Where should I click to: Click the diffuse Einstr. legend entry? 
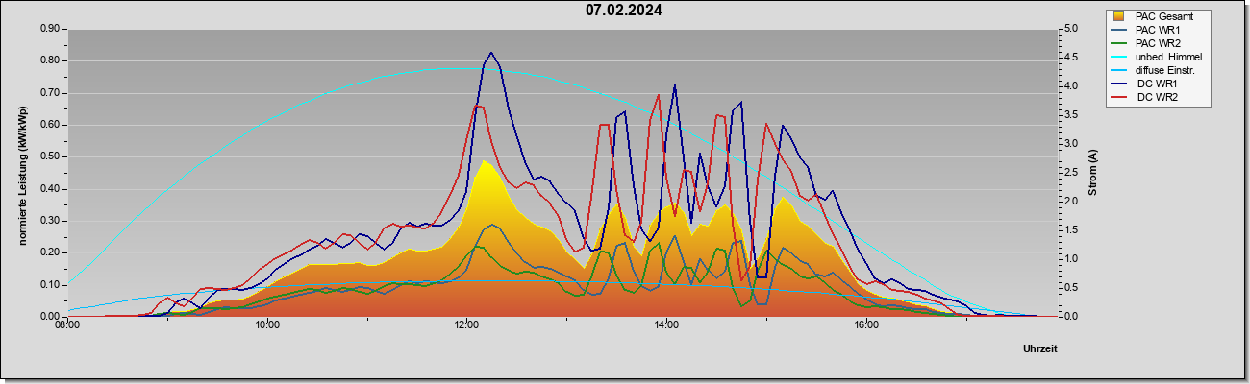1157,70
